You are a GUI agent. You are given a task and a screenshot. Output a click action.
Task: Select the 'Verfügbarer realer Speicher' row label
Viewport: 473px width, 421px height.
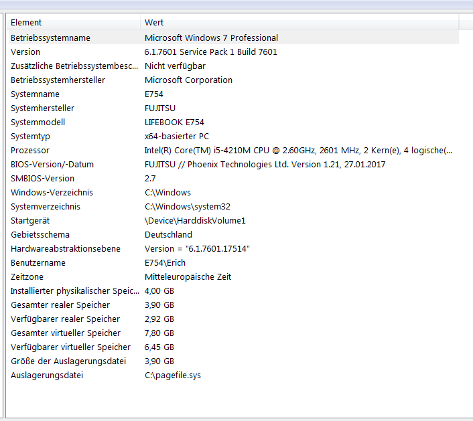click(x=65, y=319)
